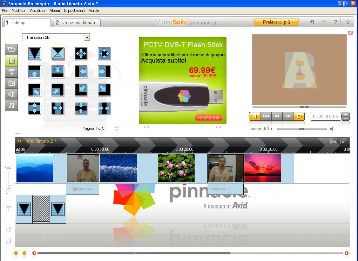358x261 pixels.
Task: Open the Visualizza menu
Action: pos(38,10)
